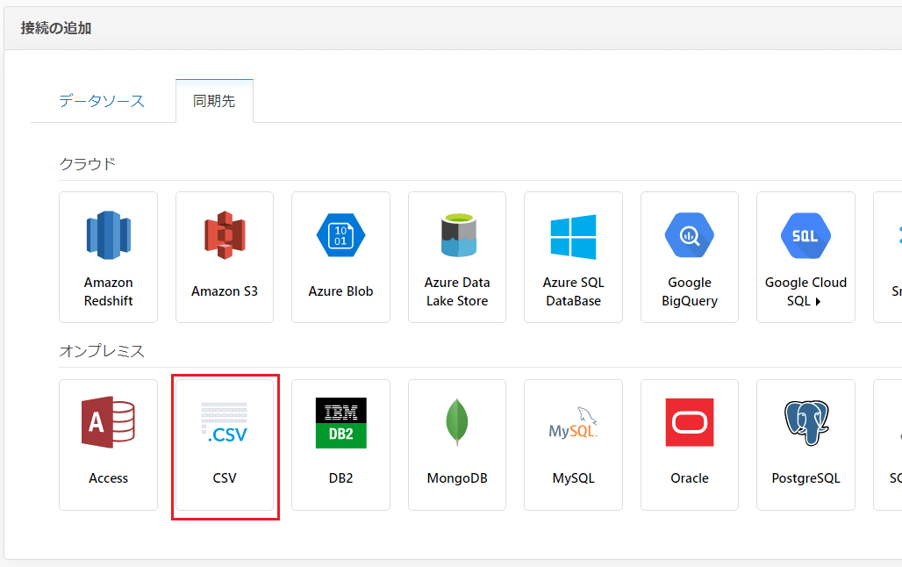Click the 'Google Cloud SQL' label text

point(805,292)
